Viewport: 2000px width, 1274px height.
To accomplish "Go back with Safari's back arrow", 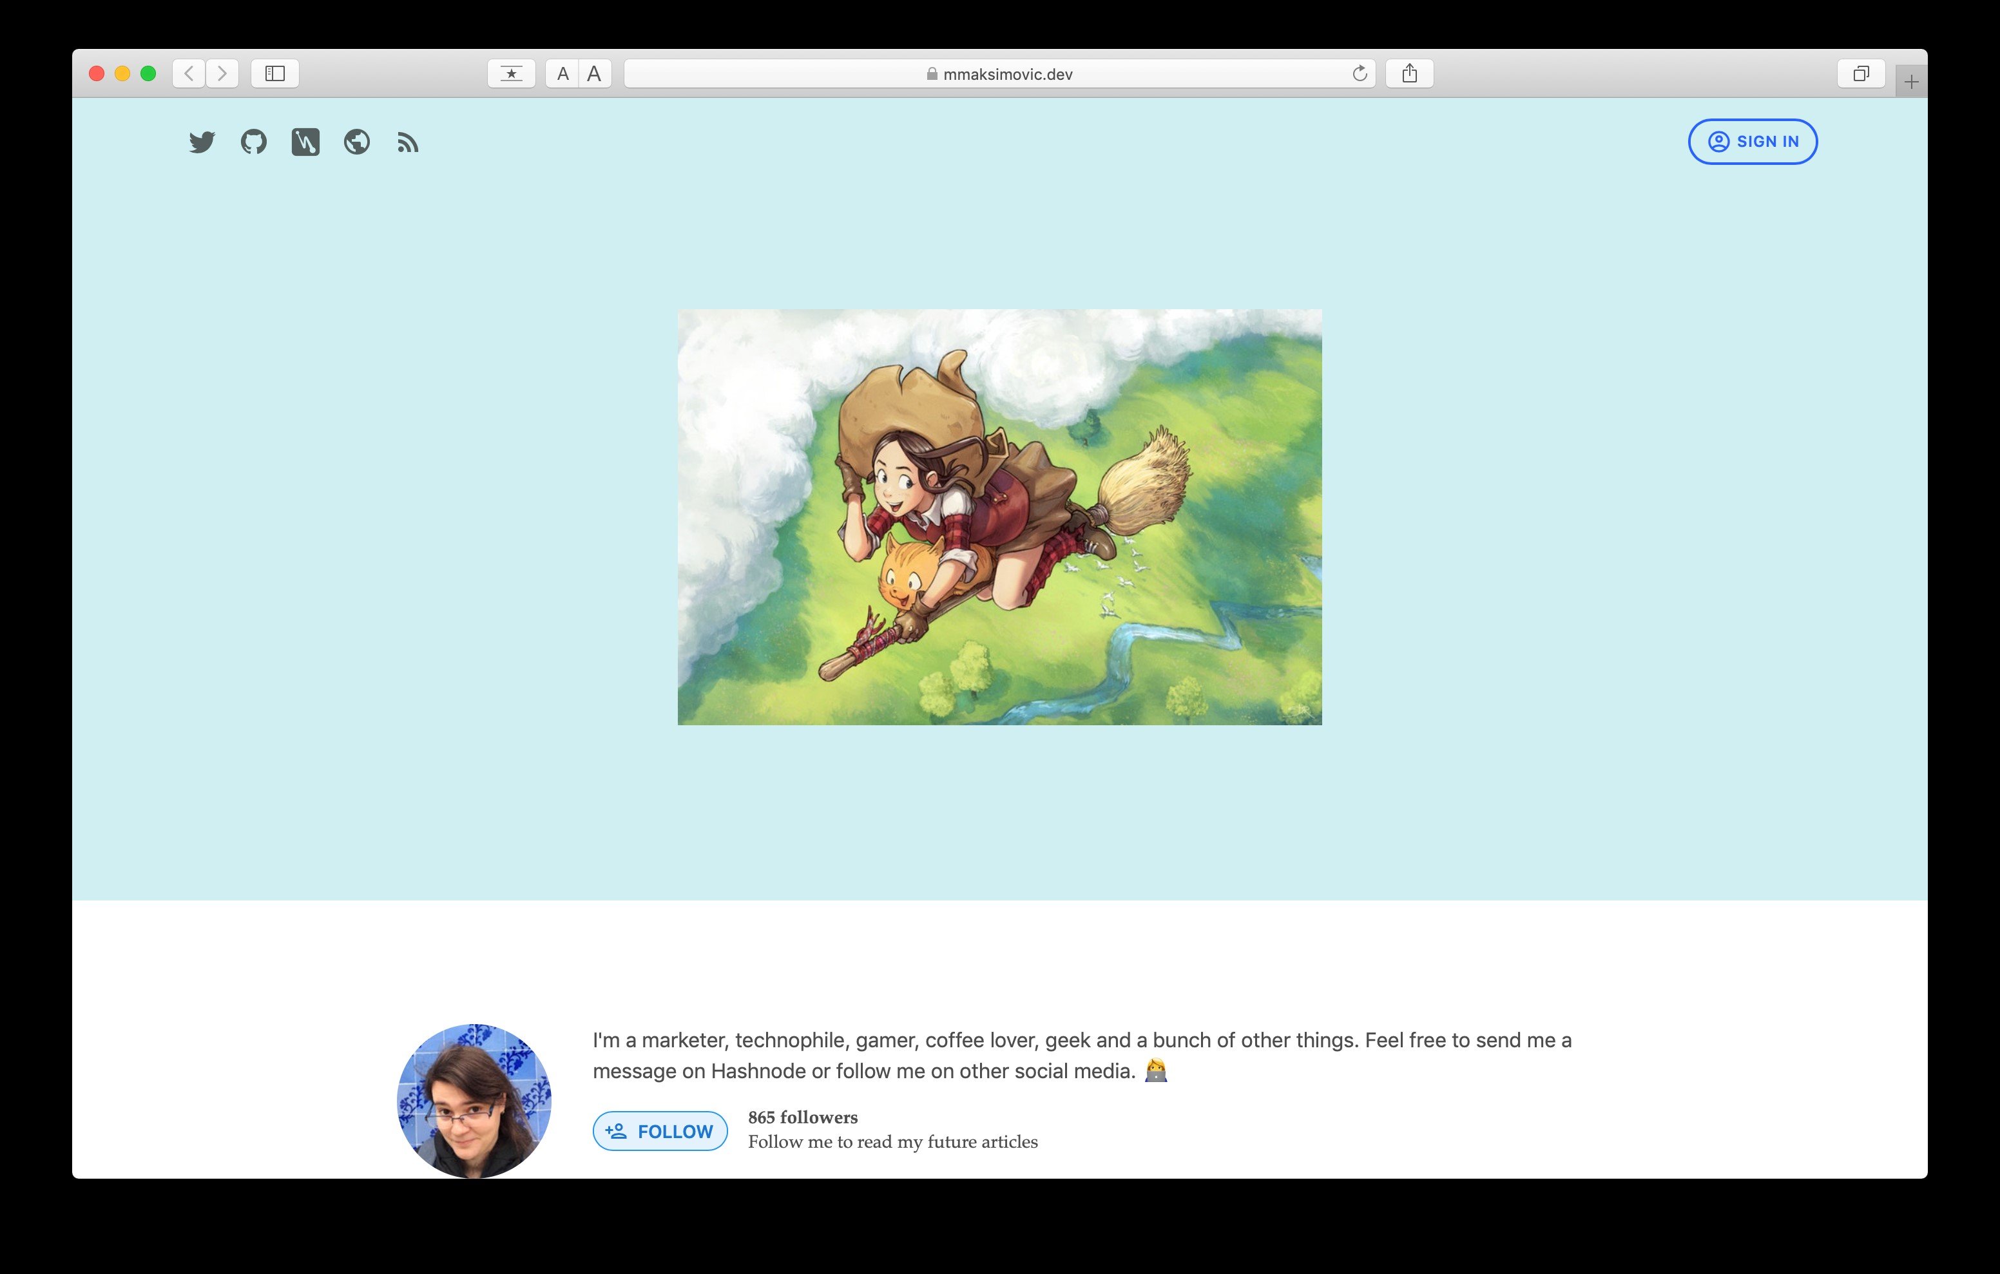I will [x=189, y=73].
